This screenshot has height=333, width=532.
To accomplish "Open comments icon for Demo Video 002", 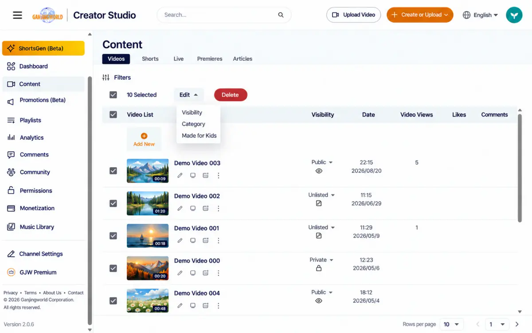I will [x=193, y=208].
